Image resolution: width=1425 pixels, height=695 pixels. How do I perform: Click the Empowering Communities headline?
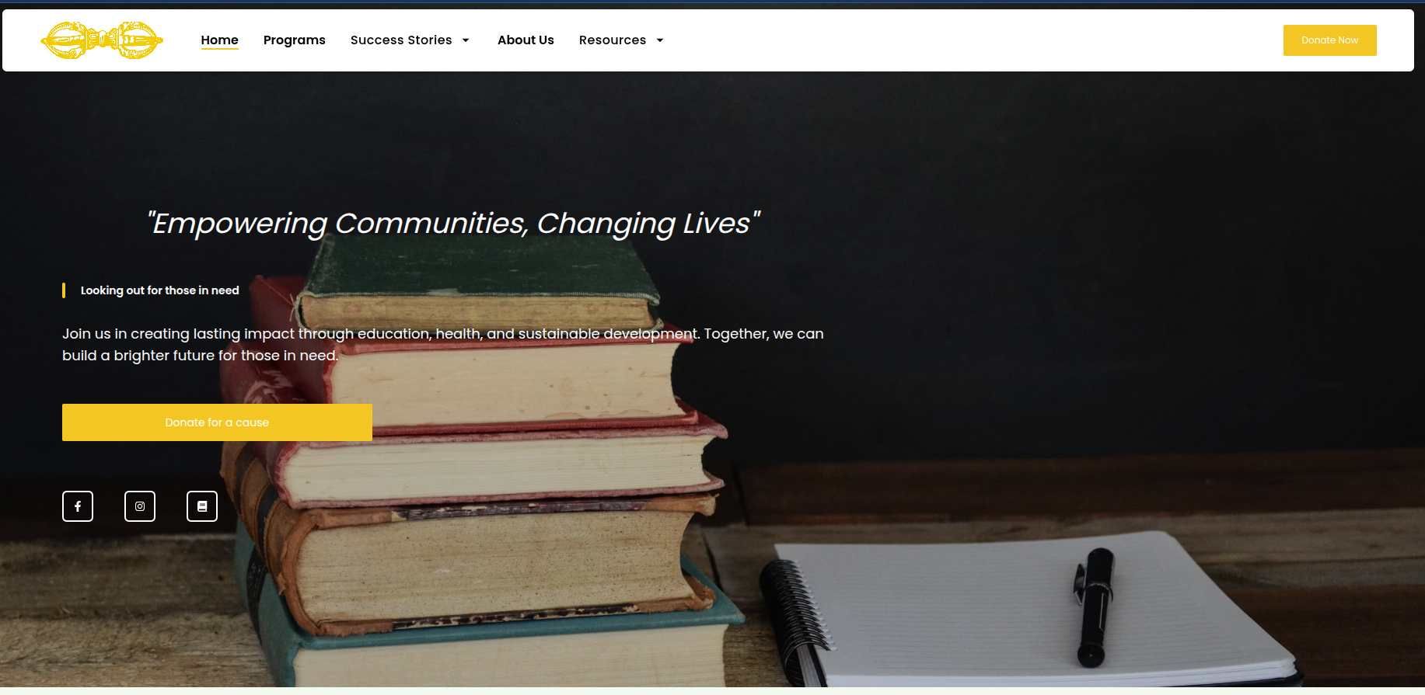click(x=453, y=224)
